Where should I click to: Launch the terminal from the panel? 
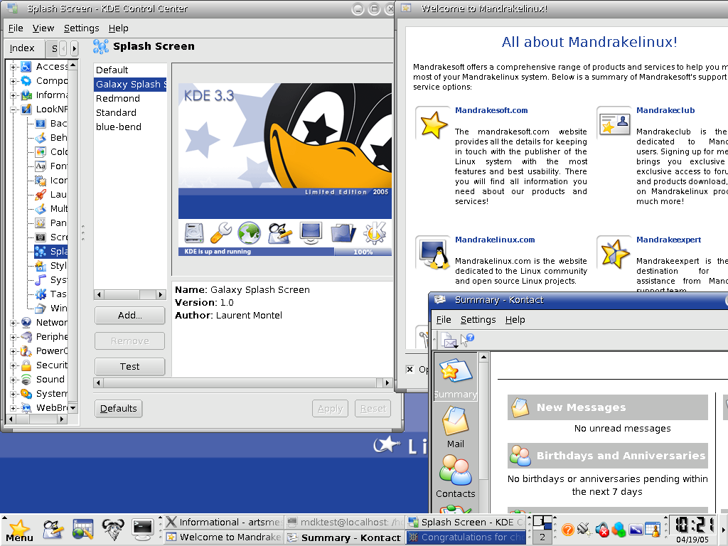pos(142,529)
